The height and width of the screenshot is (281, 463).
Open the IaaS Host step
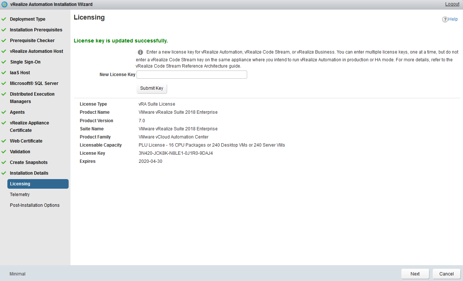20,73
